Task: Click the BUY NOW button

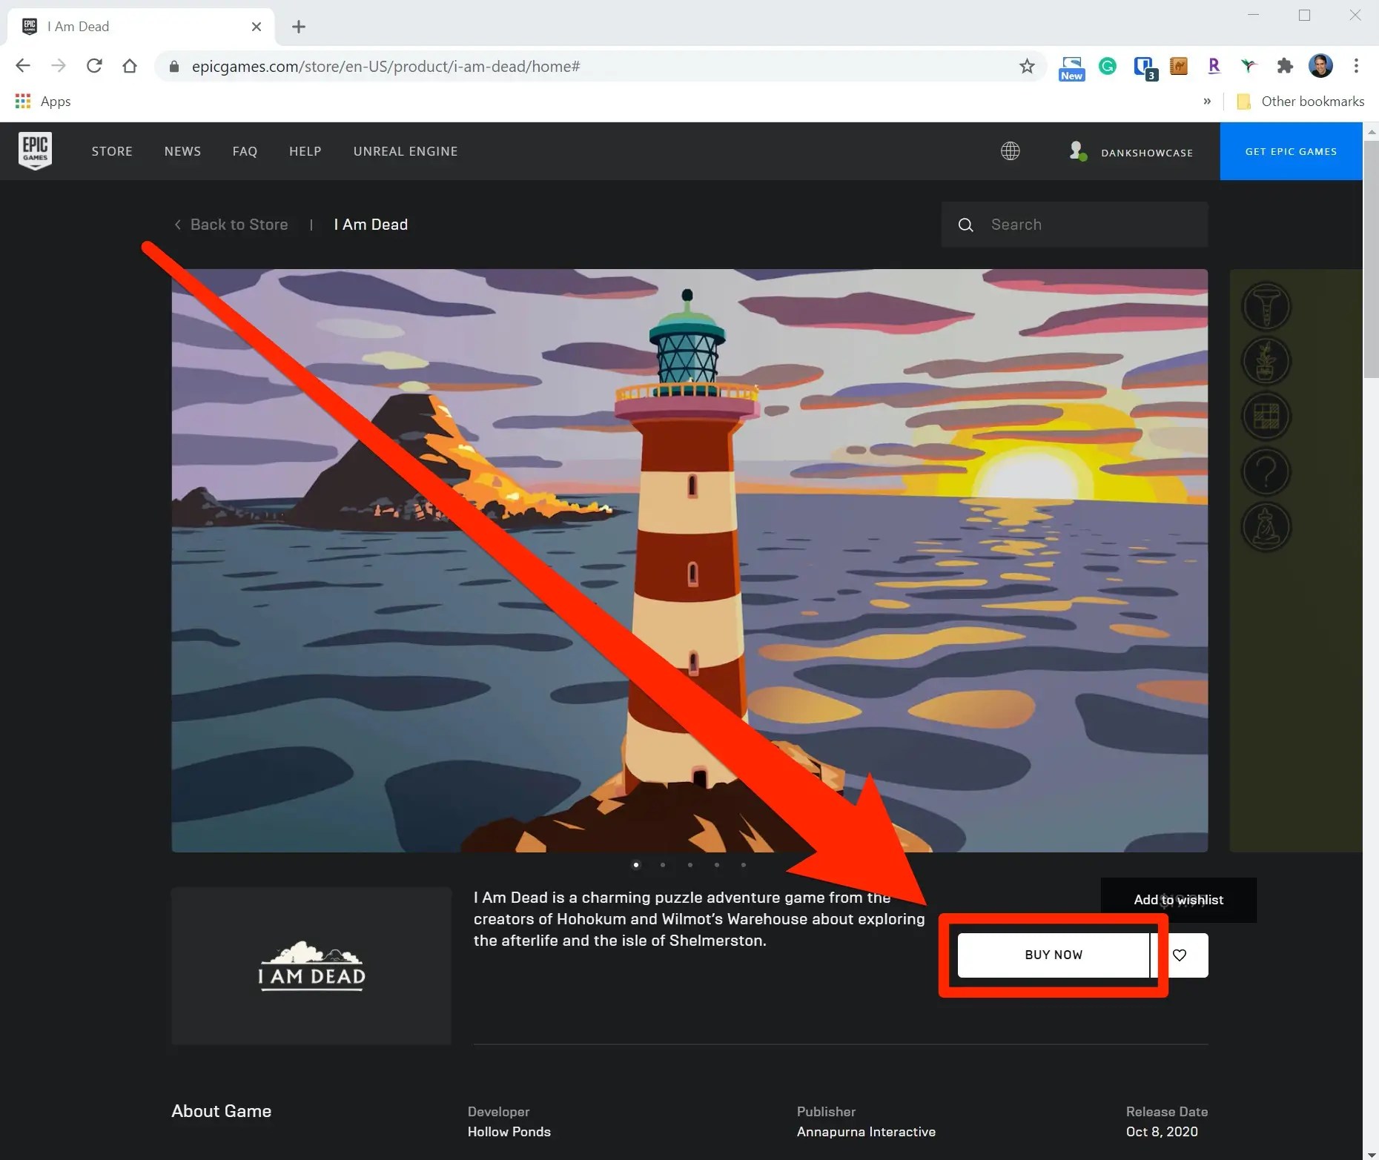Action: pyautogui.click(x=1054, y=955)
